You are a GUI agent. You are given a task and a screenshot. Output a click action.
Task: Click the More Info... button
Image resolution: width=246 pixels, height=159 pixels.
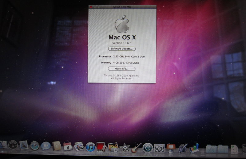click(x=121, y=69)
